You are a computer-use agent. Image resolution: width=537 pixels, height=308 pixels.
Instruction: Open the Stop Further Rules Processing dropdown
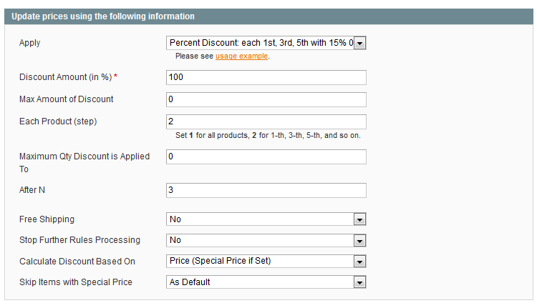(x=266, y=240)
